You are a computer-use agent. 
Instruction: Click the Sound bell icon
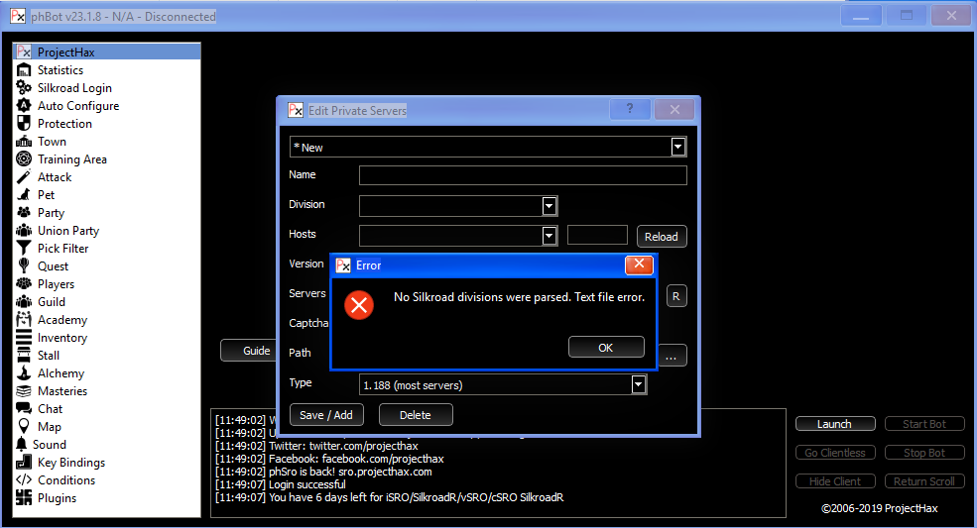point(22,445)
